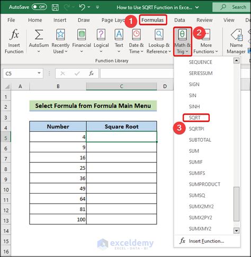The width and height of the screenshot is (251, 257).
Task: Click the Insert Function fx icon in ribbon
Action: tap(14, 34)
